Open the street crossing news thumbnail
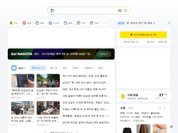Image resolution: width=178 pixels, height=133 pixels. coord(23,108)
